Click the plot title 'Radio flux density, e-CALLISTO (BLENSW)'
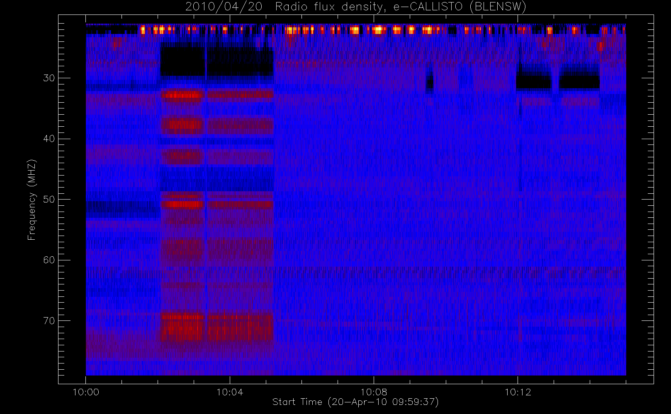 (401, 7)
